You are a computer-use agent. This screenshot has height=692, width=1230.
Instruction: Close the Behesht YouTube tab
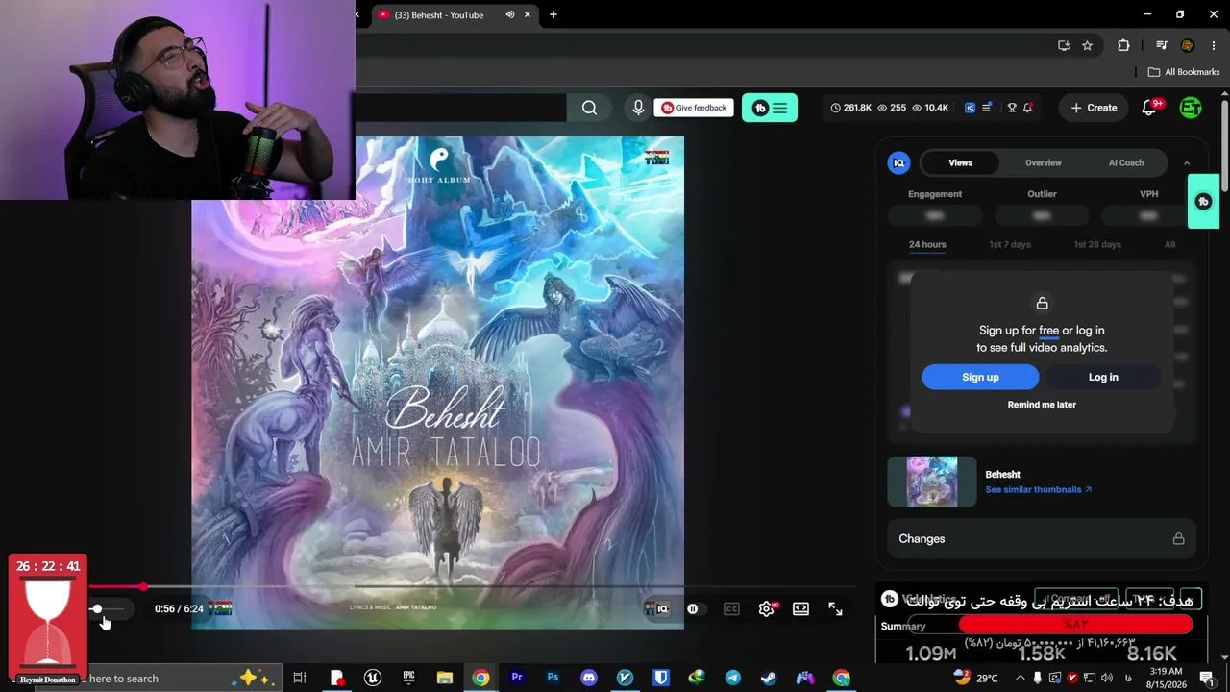pos(527,14)
